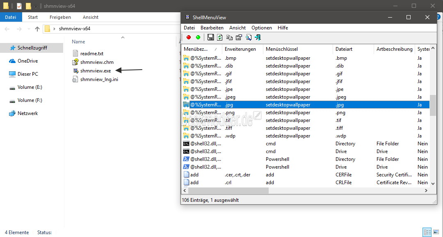
Task: Click the scroll down arrow of the list
Action: pyautogui.click(x=433, y=183)
